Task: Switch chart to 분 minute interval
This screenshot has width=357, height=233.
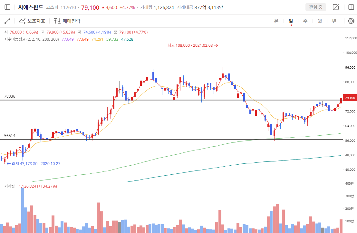Action: tap(276, 21)
